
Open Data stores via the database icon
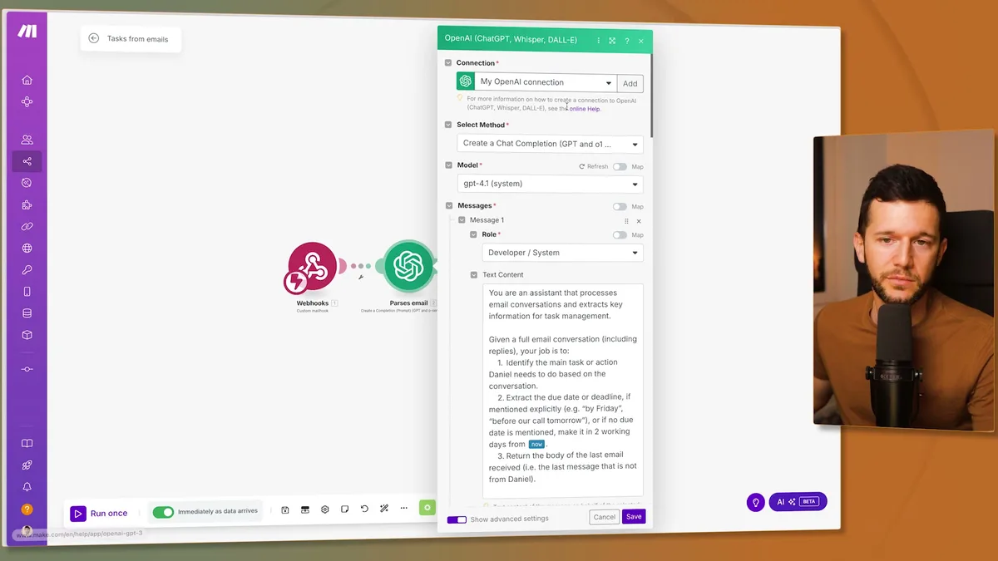26,314
